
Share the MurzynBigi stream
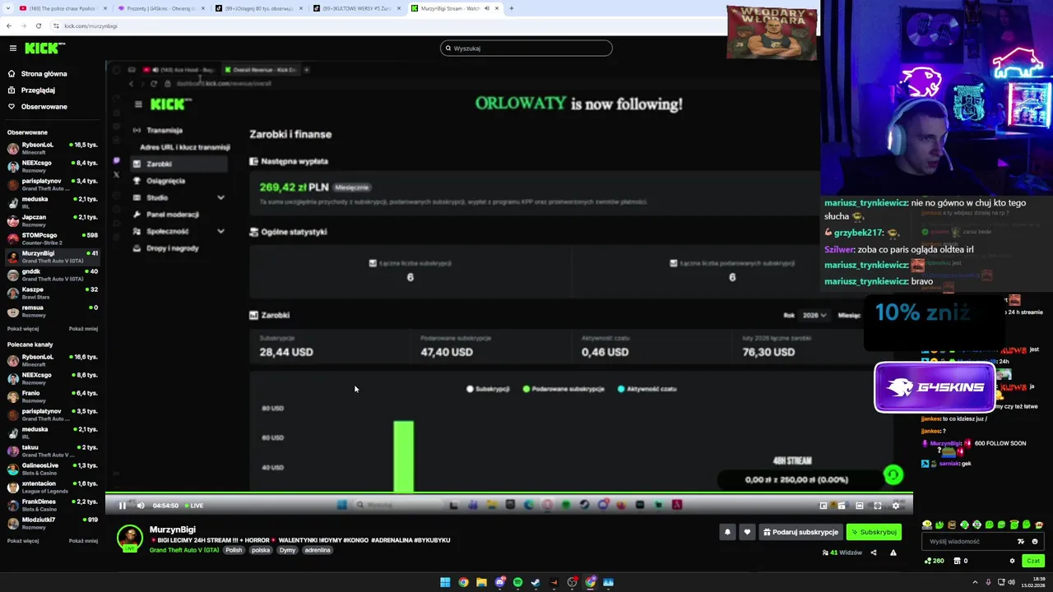pyautogui.click(x=874, y=553)
